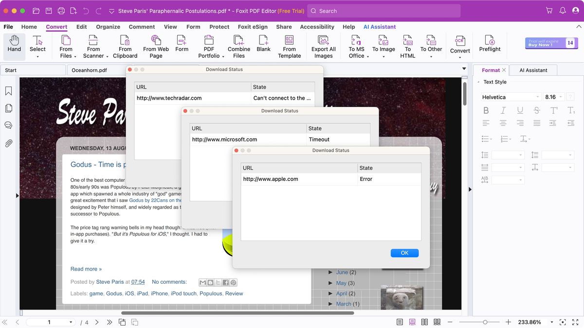The width and height of the screenshot is (584, 328).
Task: Switch to continuous page view mode
Action: [x=411, y=322]
